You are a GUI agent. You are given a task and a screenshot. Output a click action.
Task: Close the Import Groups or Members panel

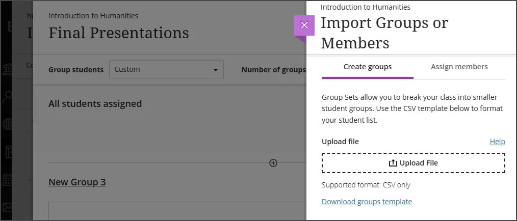point(304,25)
